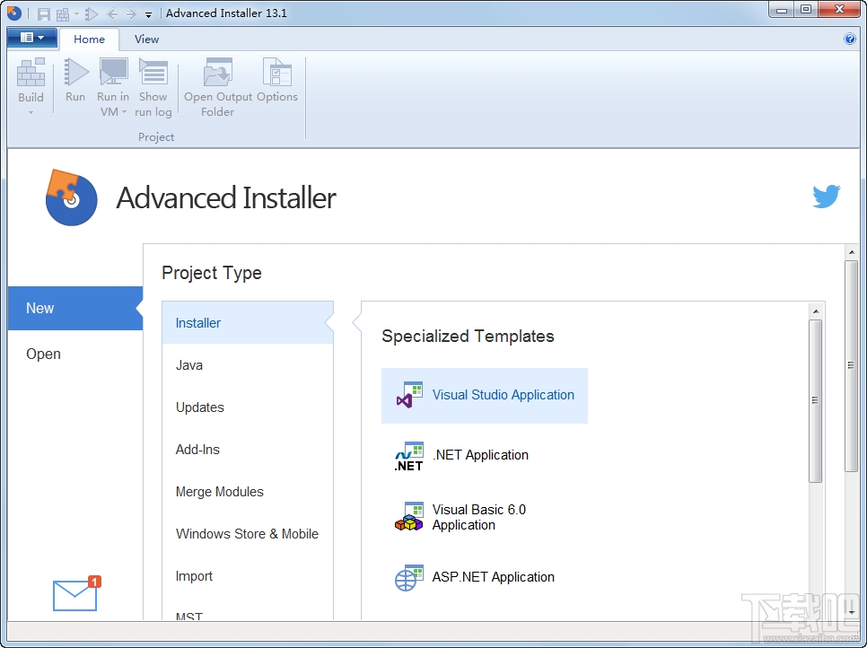
Task: Open the application file menu button
Action: 32,38
